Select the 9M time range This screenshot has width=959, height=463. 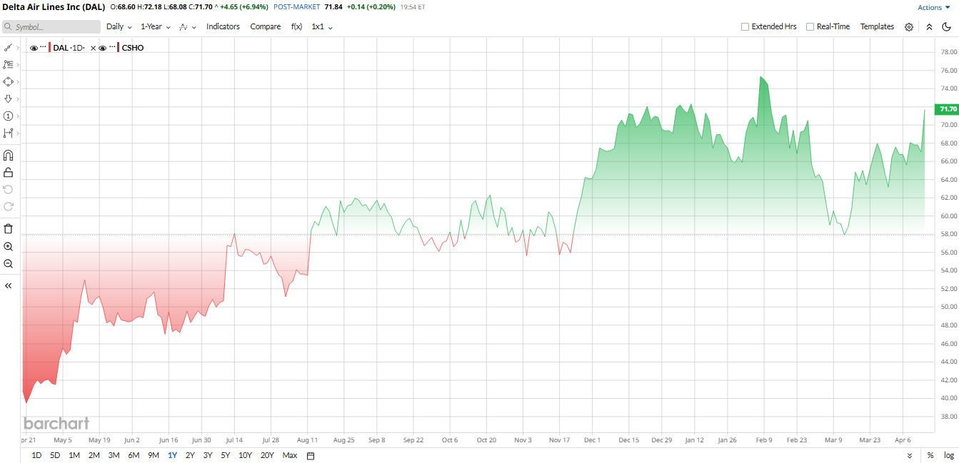[x=154, y=455]
